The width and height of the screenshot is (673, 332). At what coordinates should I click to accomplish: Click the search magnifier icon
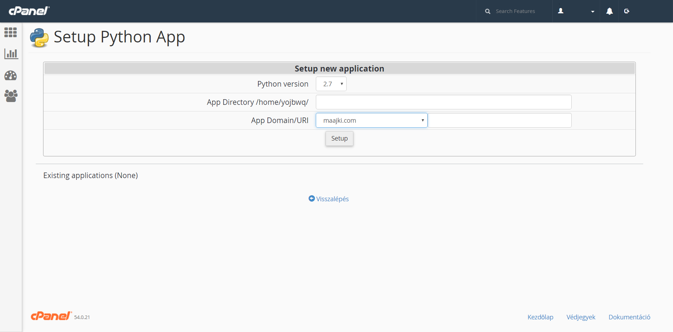point(488,11)
